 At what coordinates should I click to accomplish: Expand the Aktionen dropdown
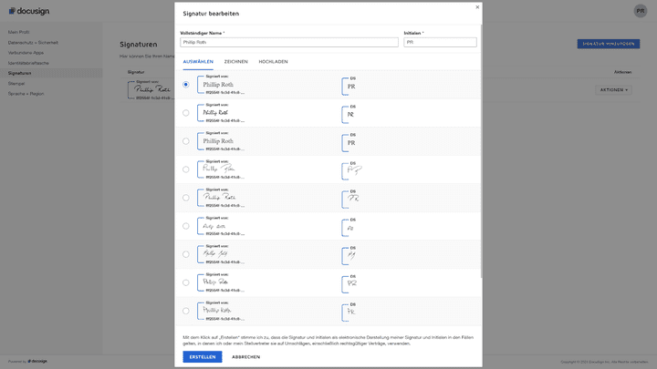point(613,90)
